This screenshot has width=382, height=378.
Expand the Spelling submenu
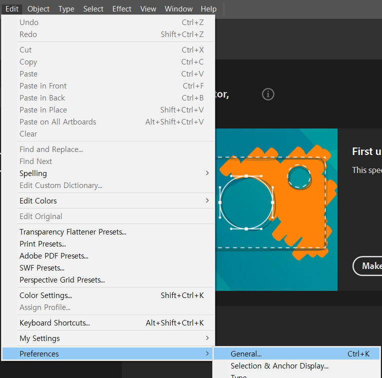point(108,173)
